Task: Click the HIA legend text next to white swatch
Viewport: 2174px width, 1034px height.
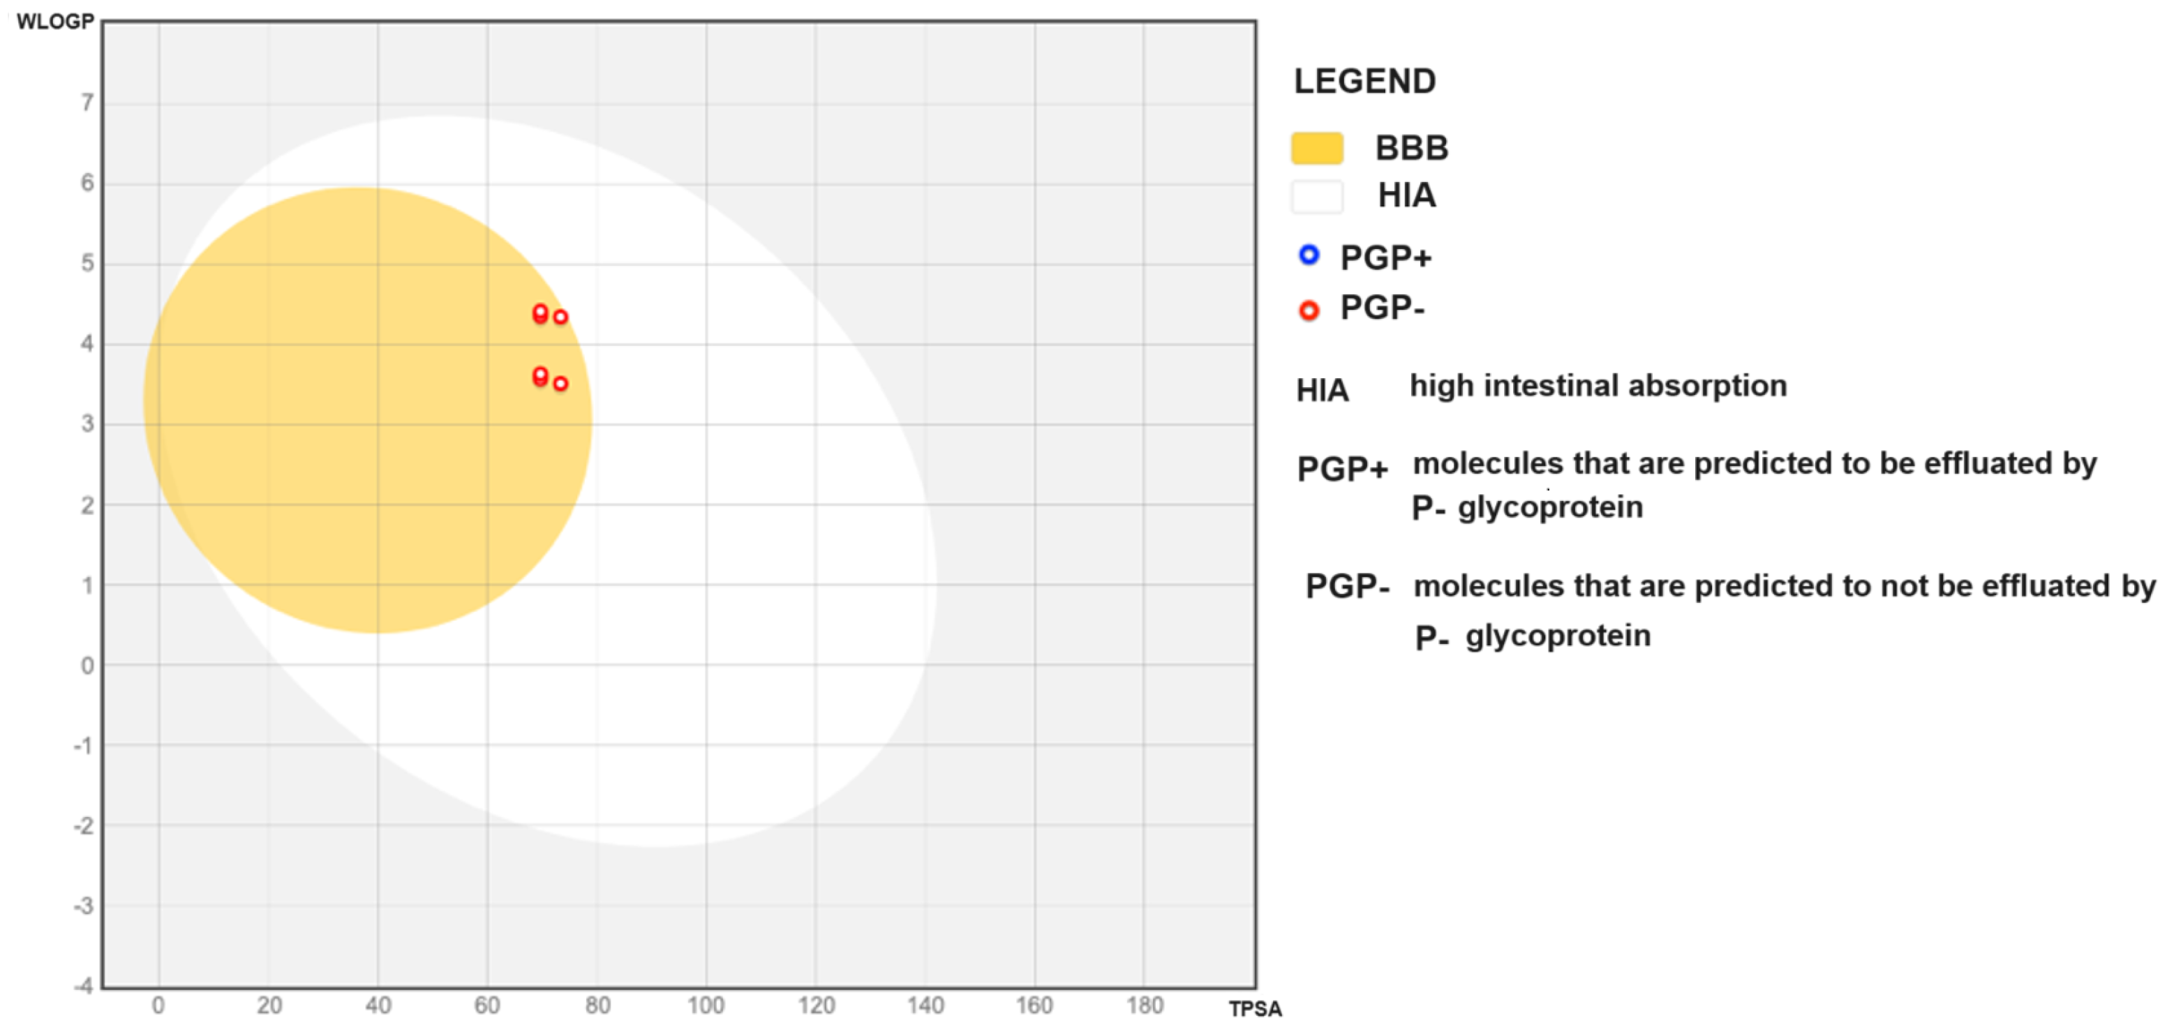Action: (x=1406, y=195)
